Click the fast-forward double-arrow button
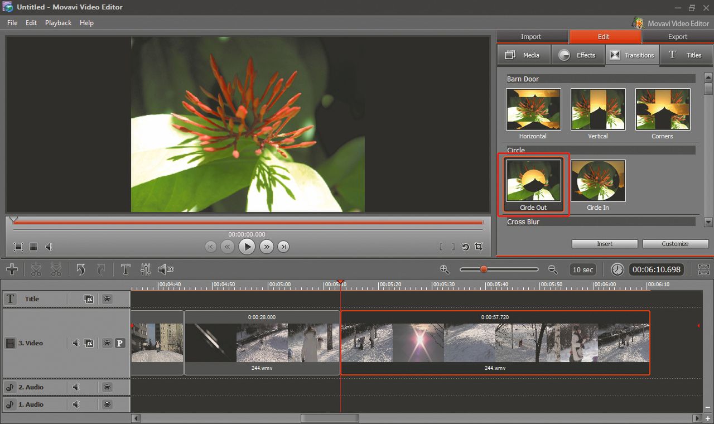Screen dimensions: 714x424 pyautogui.click(x=267, y=247)
